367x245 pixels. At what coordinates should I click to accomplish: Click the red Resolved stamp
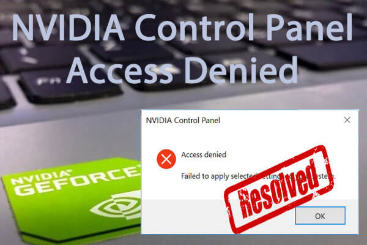278,189
